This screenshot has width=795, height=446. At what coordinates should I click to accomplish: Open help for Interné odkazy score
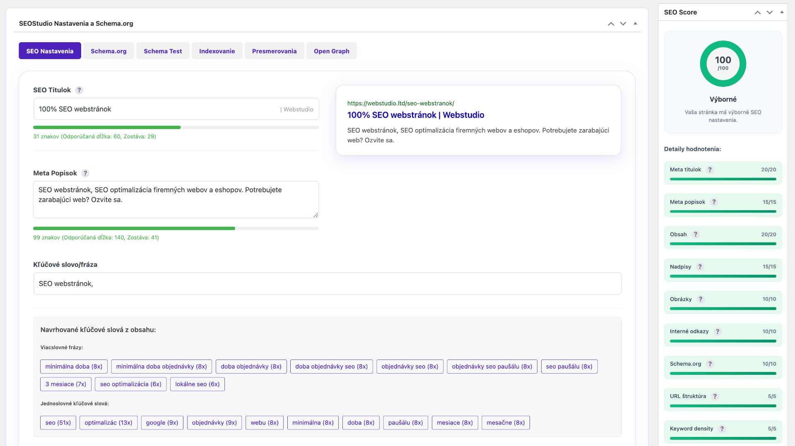(718, 331)
